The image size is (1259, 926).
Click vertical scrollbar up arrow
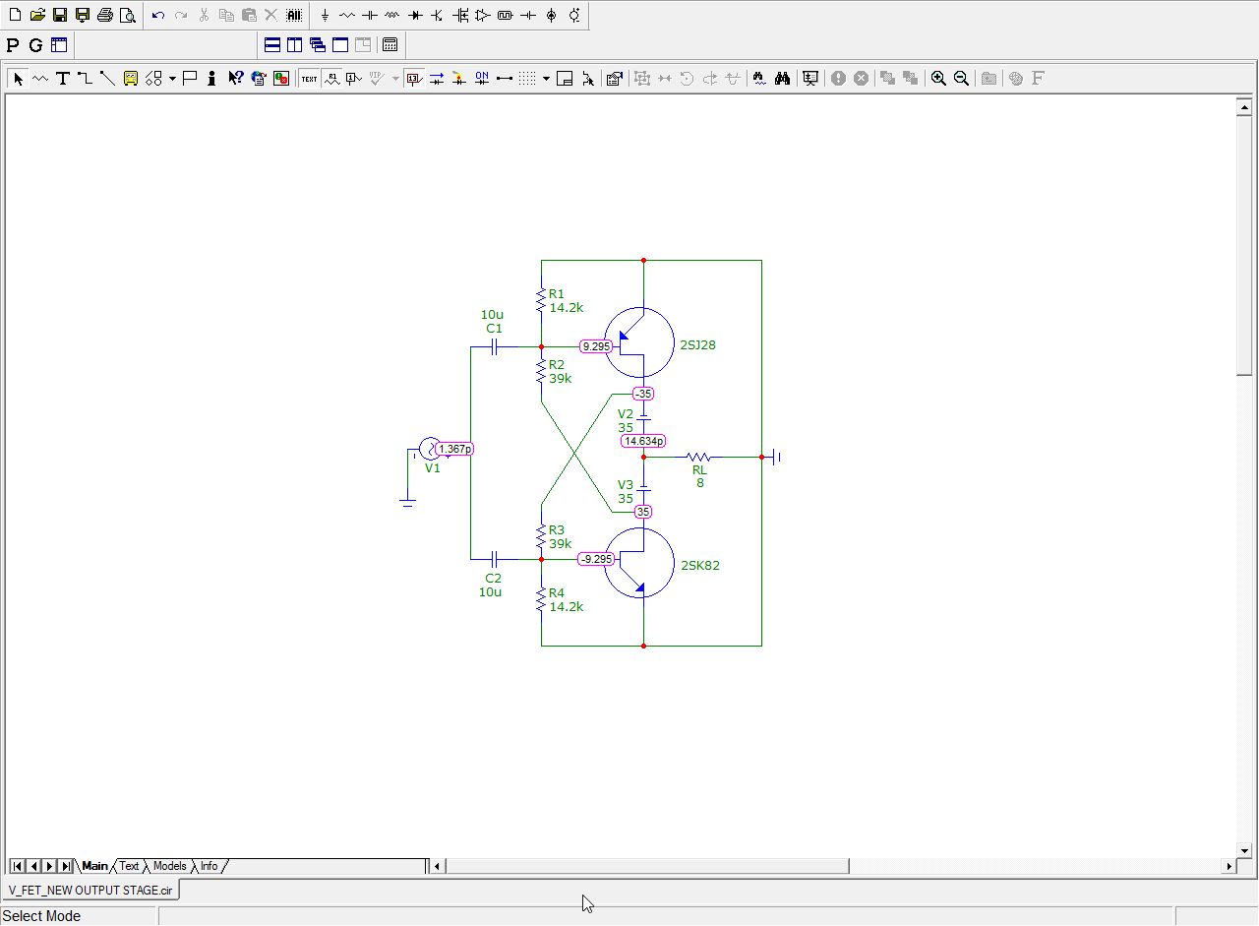click(1244, 107)
